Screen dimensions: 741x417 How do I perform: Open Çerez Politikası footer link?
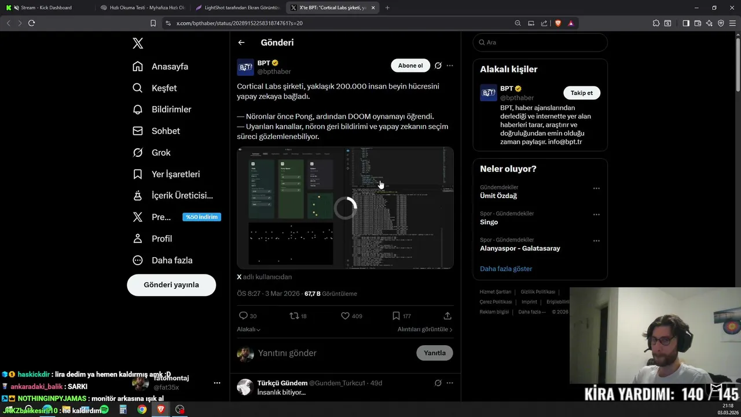(496, 302)
